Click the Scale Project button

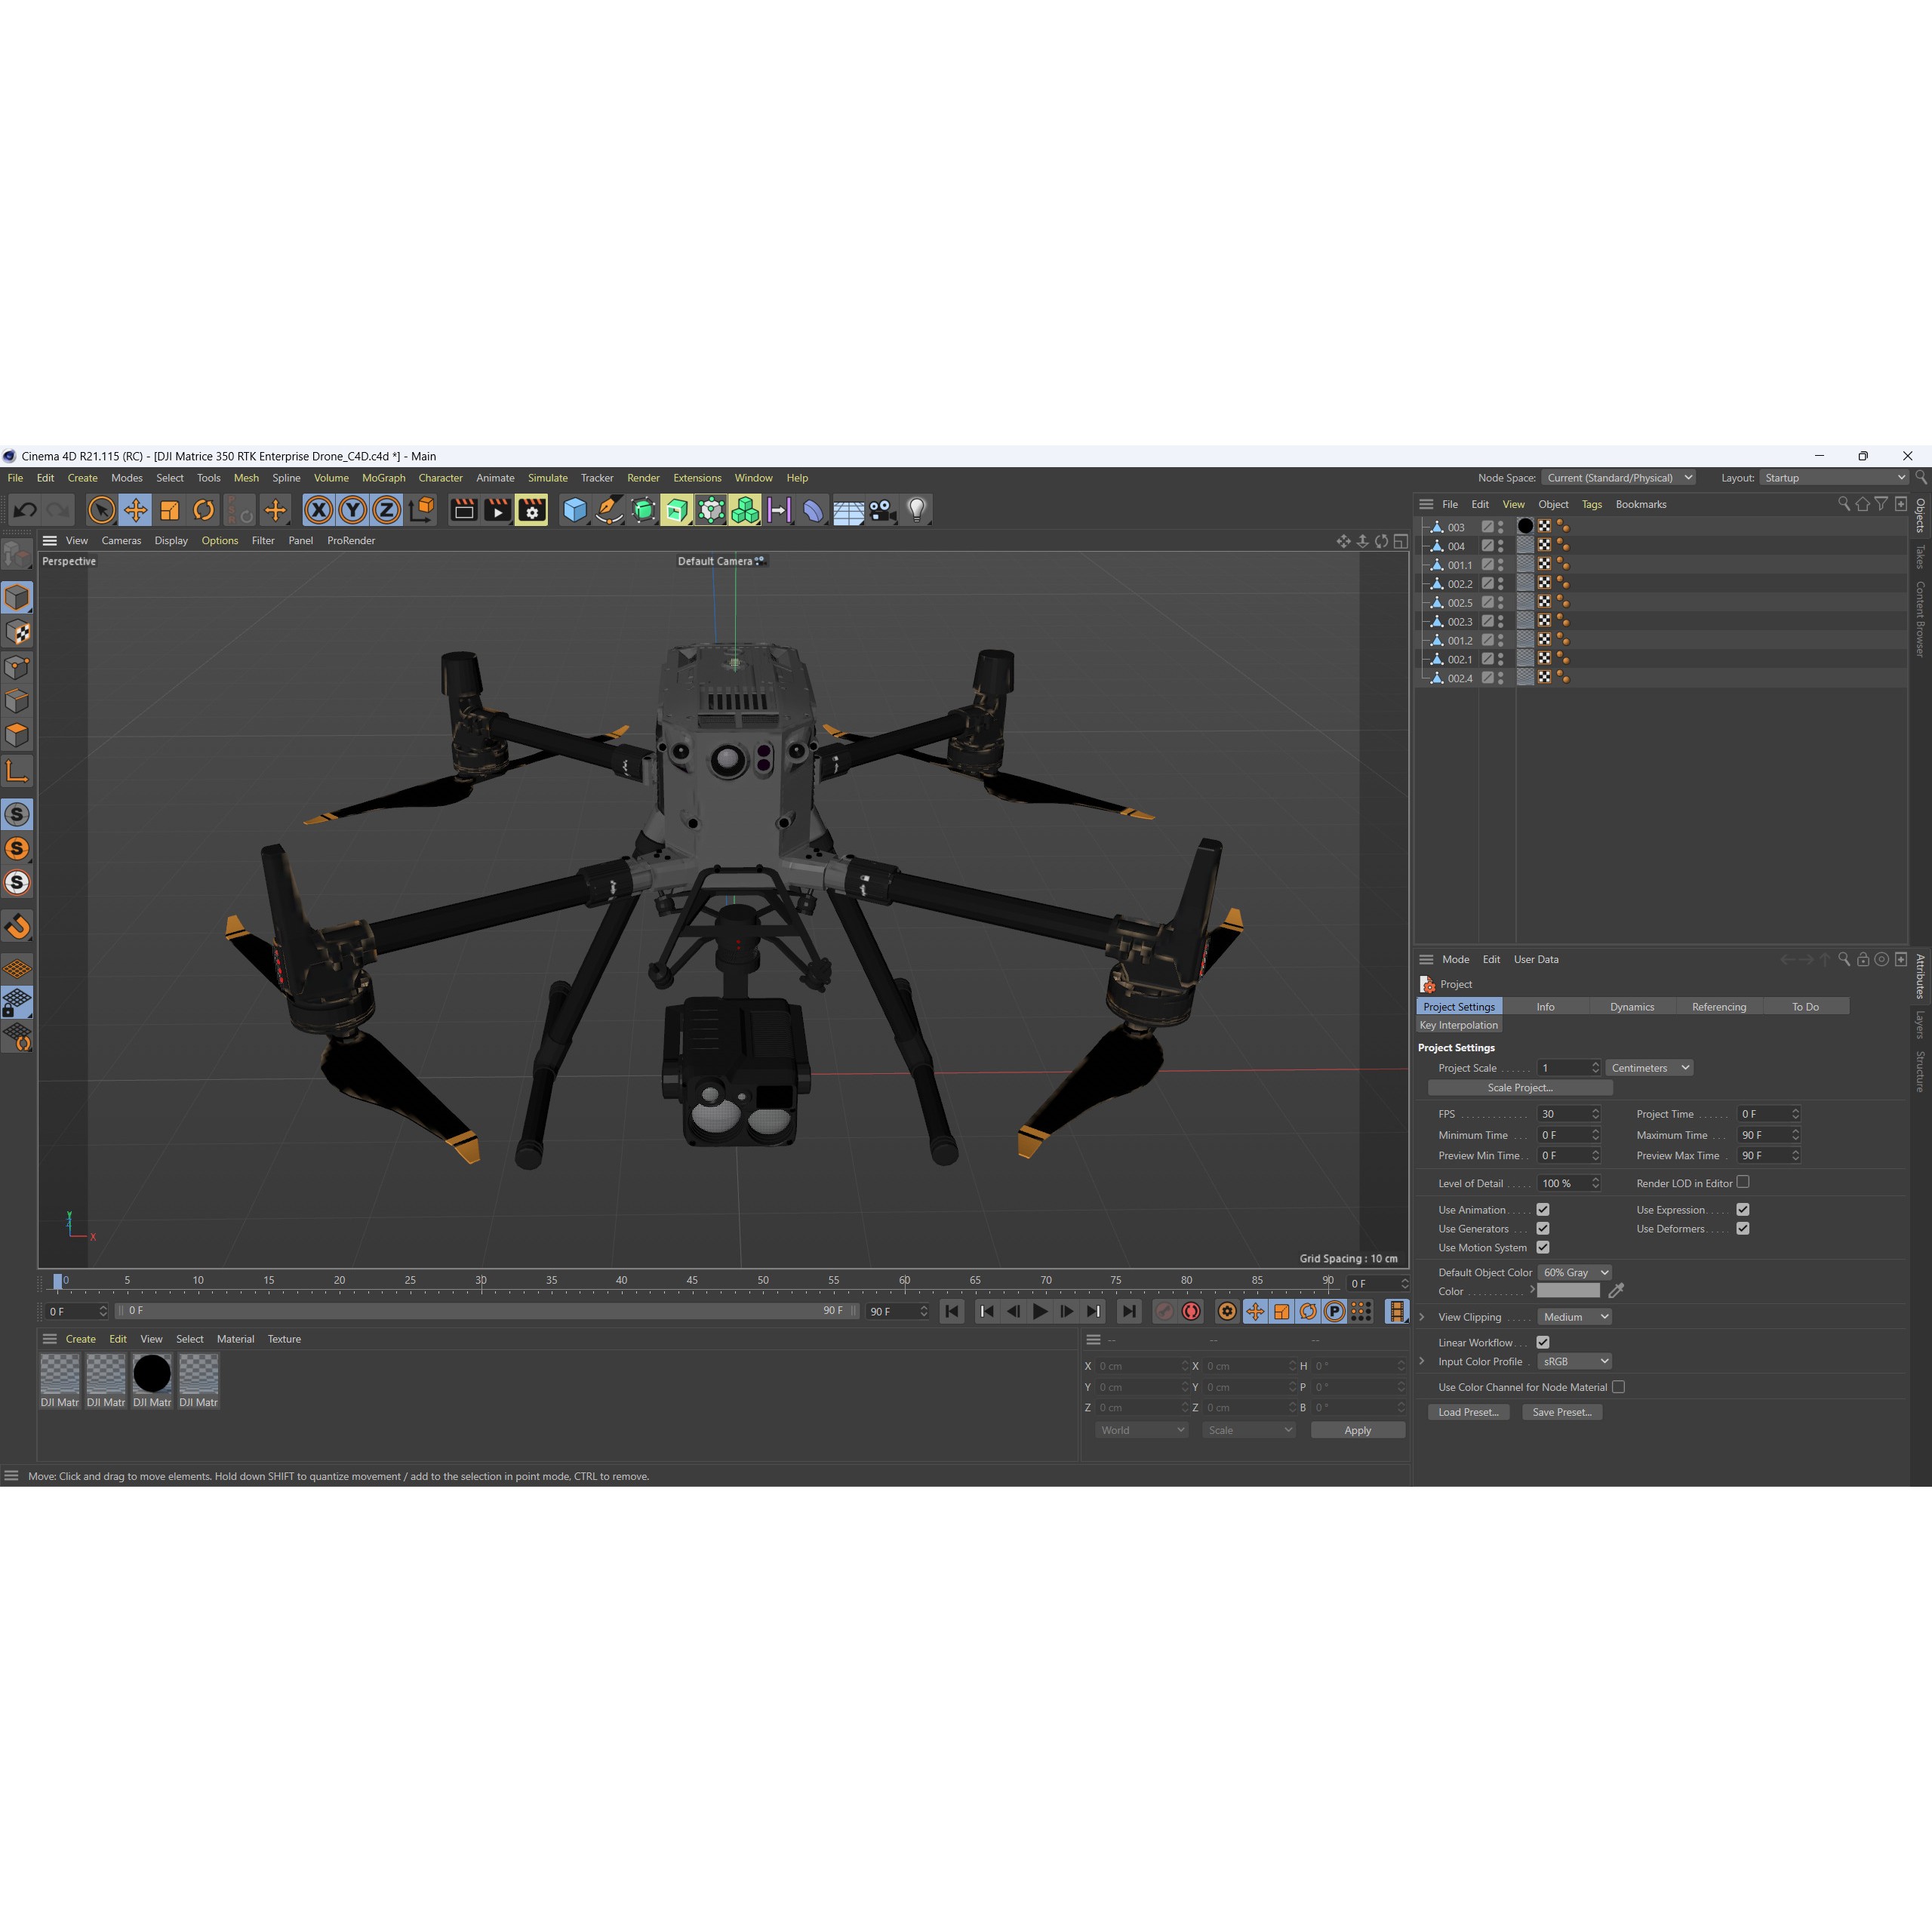point(1520,1087)
